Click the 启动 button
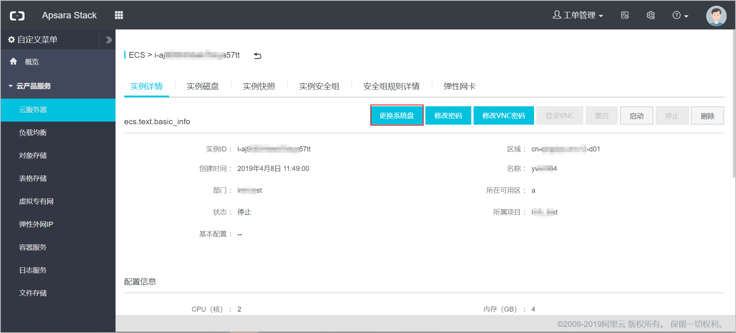The image size is (736, 333). [x=637, y=115]
